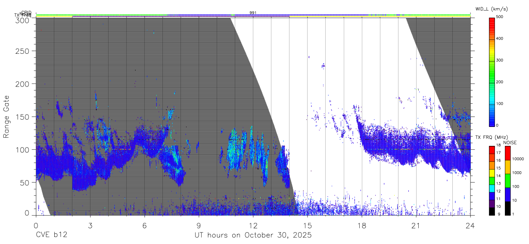Click the Range Gate tick label '250'
529x244 pixels.
tap(22, 51)
